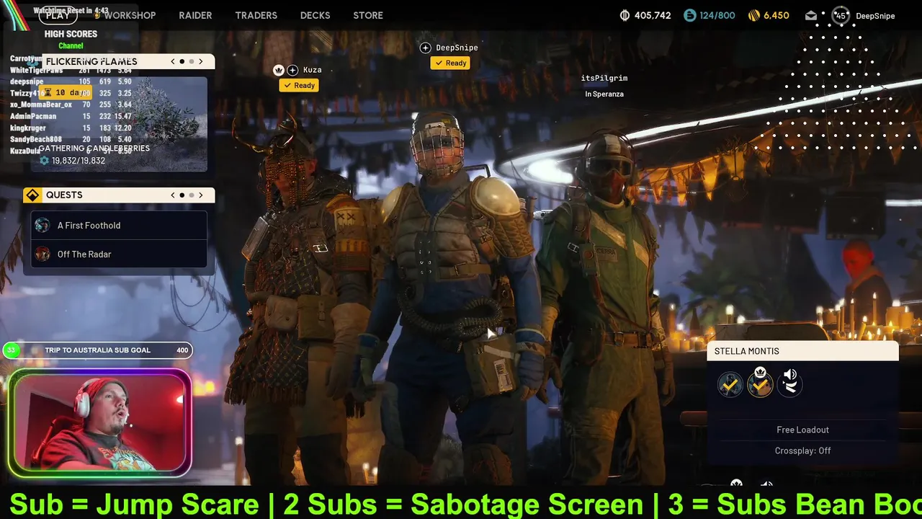Viewport: 922px width, 519px height.
Task: Select second page dot in Flickering Flames header
Action: click(x=191, y=61)
